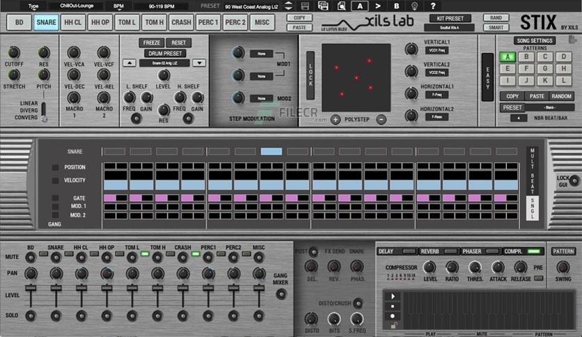Remove a polystep with the minus icon
Image resolution: width=582 pixels, height=337 pixels.
(x=382, y=120)
